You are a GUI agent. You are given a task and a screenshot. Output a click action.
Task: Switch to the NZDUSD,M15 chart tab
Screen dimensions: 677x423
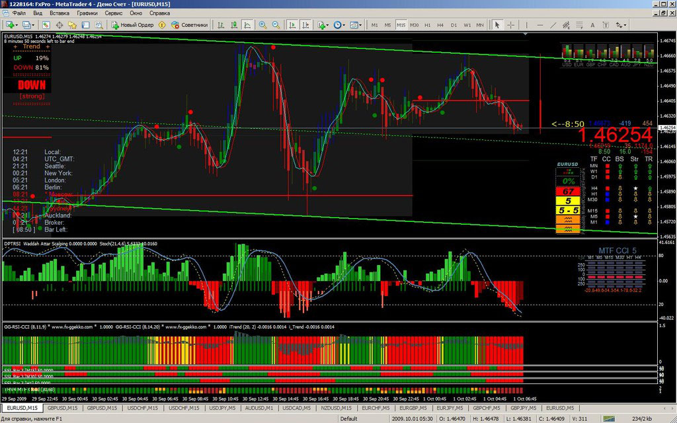336,408
